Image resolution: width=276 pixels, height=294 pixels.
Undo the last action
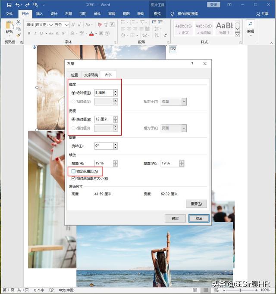click(x=18, y=5)
